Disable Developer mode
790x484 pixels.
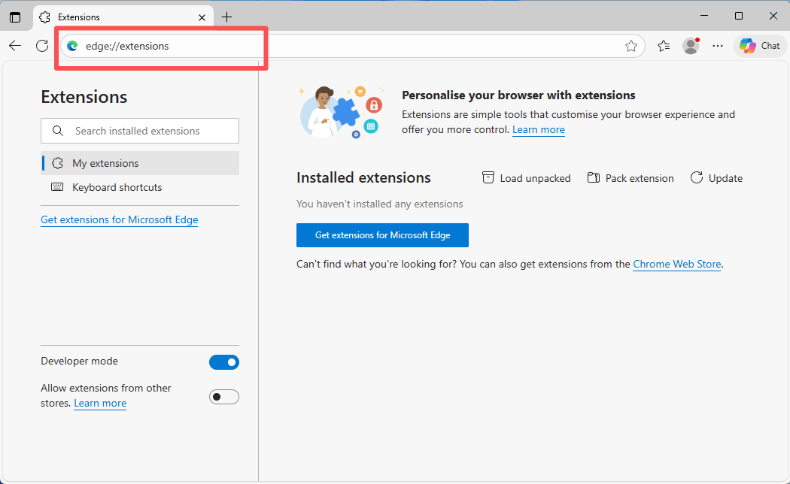(223, 361)
